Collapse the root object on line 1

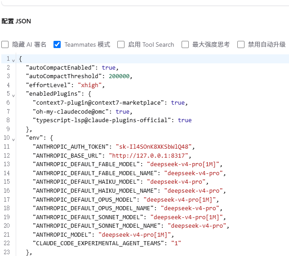[13, 60]
